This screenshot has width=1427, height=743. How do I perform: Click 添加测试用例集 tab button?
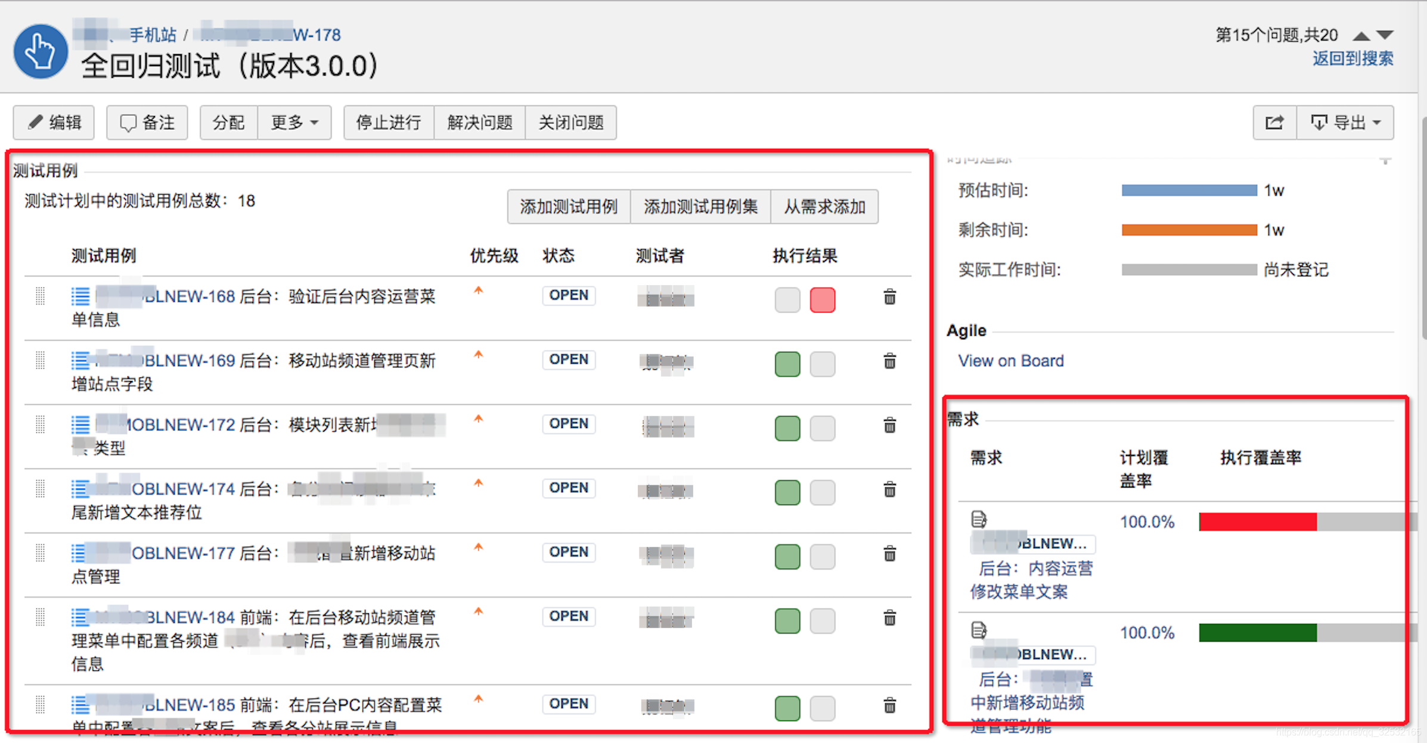[x=700, y=207]
